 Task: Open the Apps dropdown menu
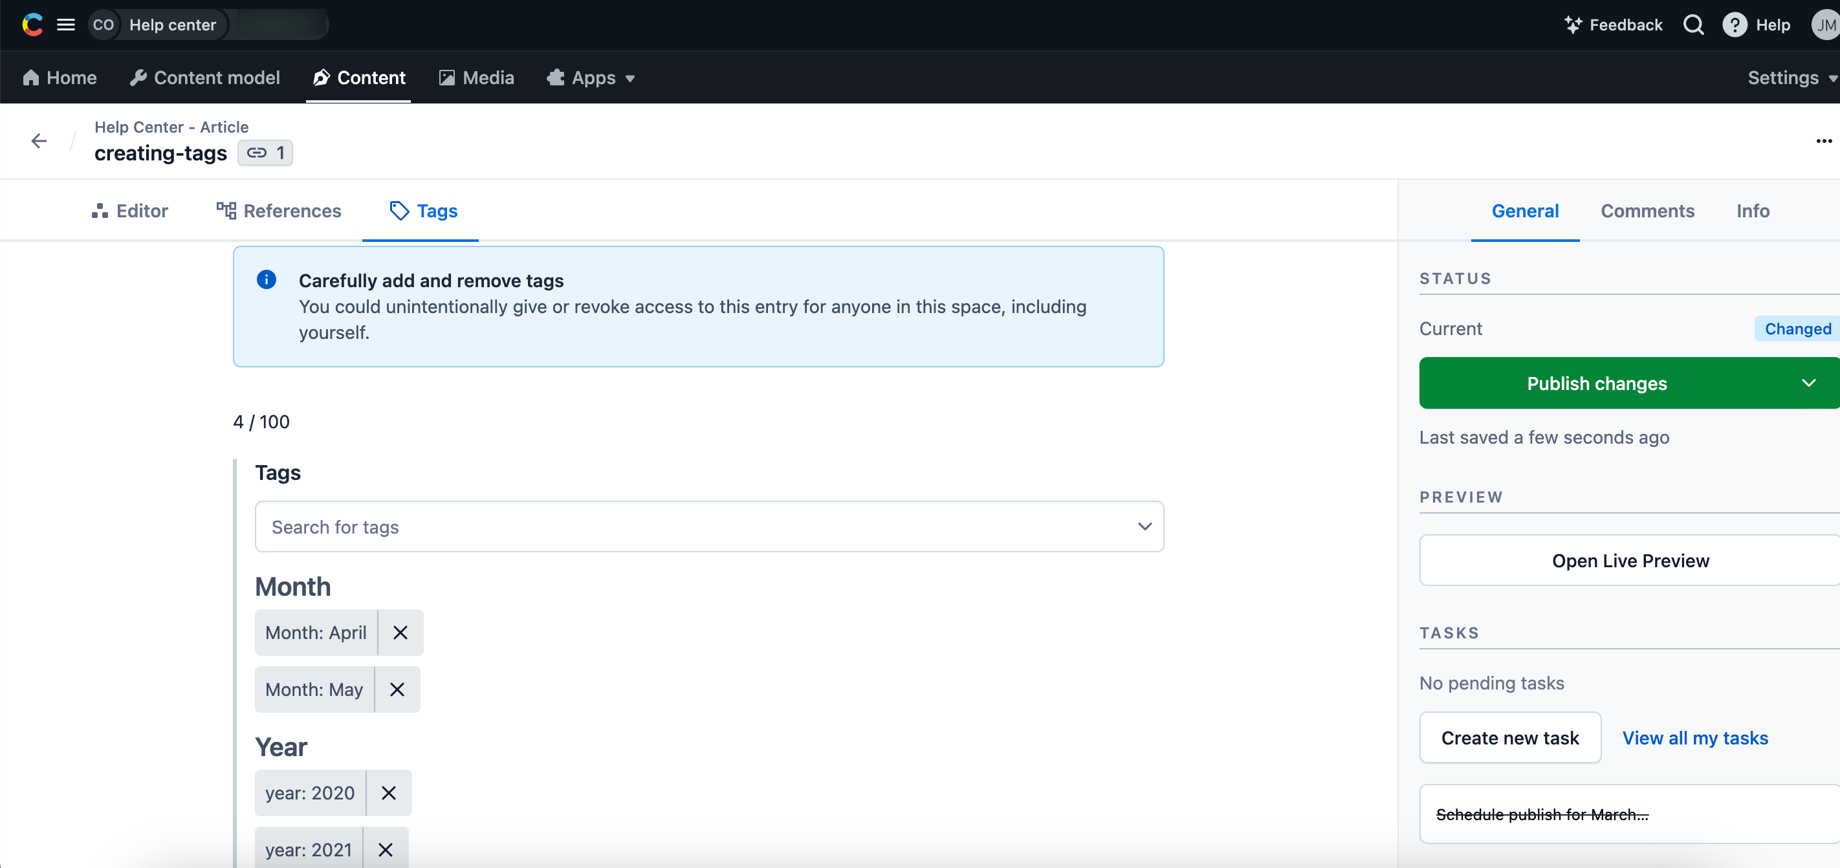click(x=591, y=78)
